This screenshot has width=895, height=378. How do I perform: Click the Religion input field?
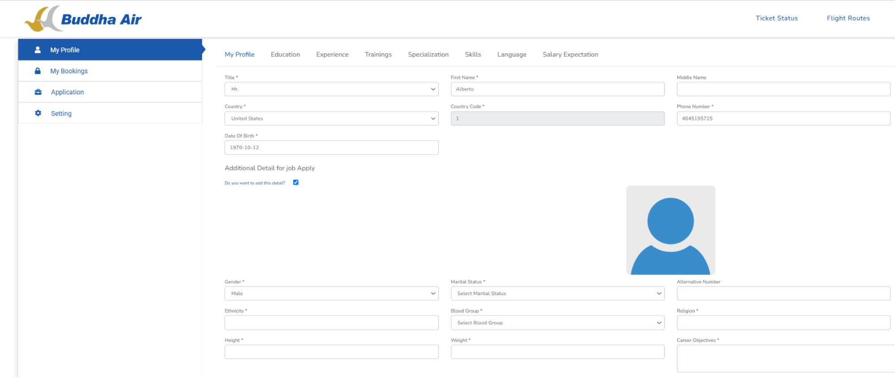point(784,322)
